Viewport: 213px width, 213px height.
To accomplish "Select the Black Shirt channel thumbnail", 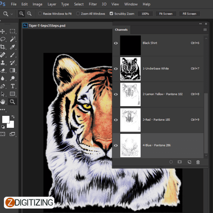I will pyautogui.click(x=130, y=45).
